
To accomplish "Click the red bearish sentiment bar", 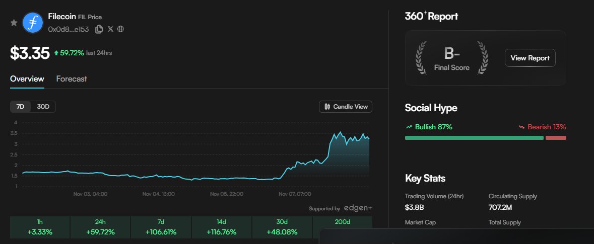I will 556,138.
